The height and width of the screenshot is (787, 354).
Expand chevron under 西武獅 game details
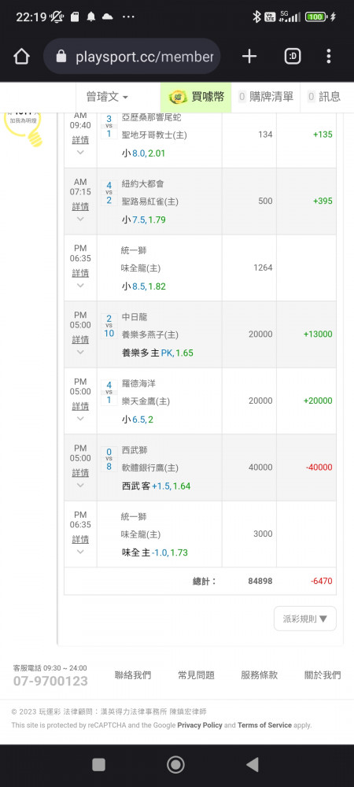[80, 486]
